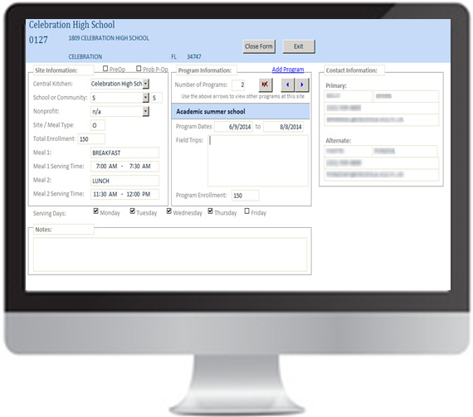Open the Add Program link
This screenshot has width=473, height=417.
point(288,70)
